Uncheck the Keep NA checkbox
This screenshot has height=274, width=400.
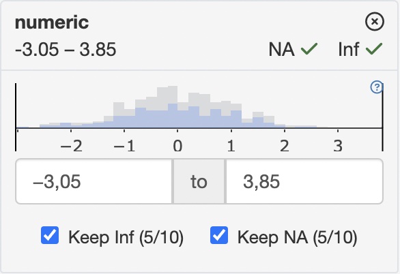(x=219, y=235)
